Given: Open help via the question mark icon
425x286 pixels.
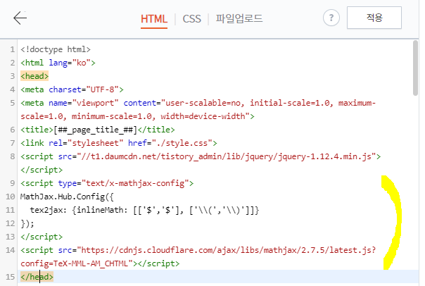Looking at the screenshot, I should (331, 18).
